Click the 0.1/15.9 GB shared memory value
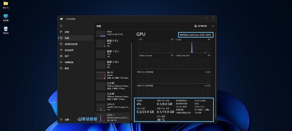292x131 pixels. [165, 112]
